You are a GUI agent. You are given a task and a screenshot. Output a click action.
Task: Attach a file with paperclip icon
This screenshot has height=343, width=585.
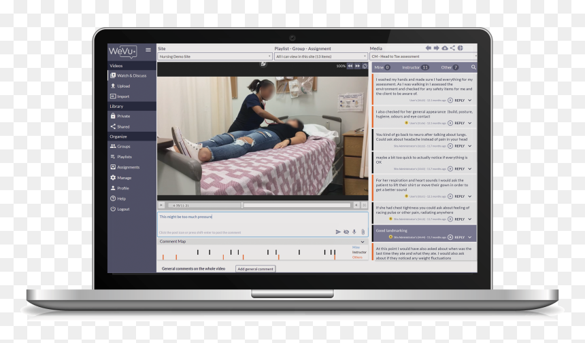[x=363, y=232]
